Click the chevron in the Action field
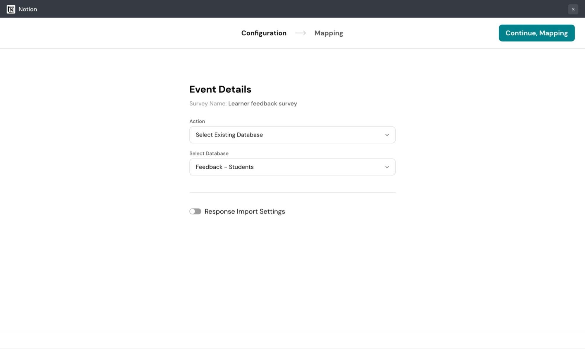 coord(387,135)
